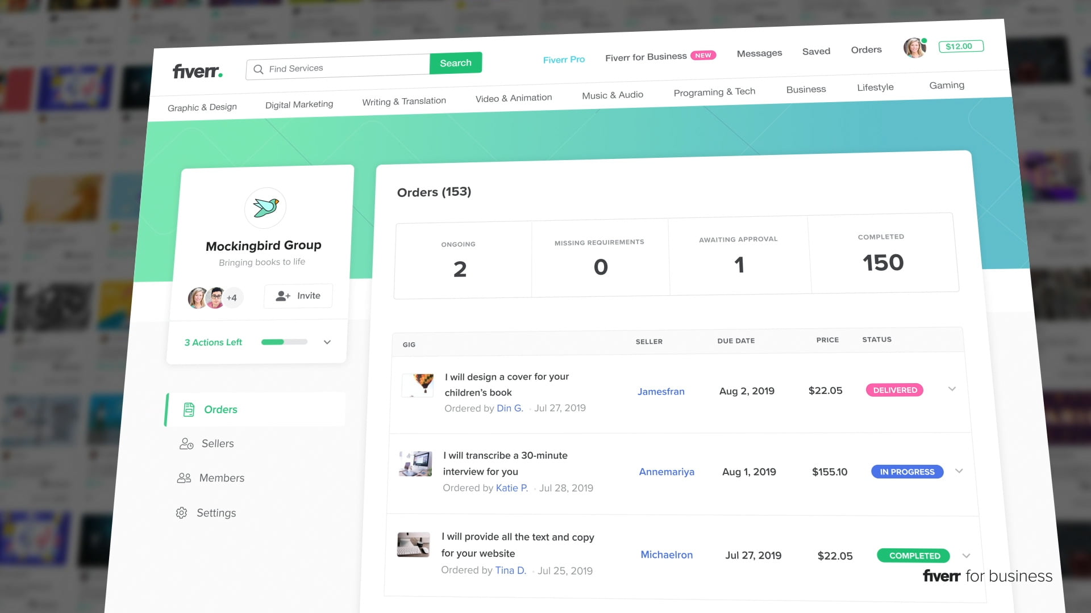Expand the In Progress order chevron
Image resolution: width=1091 pixels, height=613 pixels.
[x=959, y=471]
